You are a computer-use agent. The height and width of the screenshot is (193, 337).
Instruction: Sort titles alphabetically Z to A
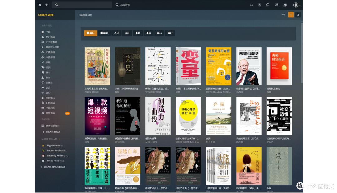coord(127,33)
